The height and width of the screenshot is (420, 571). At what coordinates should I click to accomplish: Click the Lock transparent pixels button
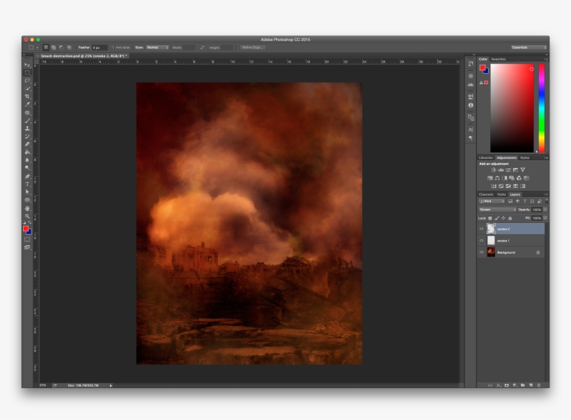(492, 217)
